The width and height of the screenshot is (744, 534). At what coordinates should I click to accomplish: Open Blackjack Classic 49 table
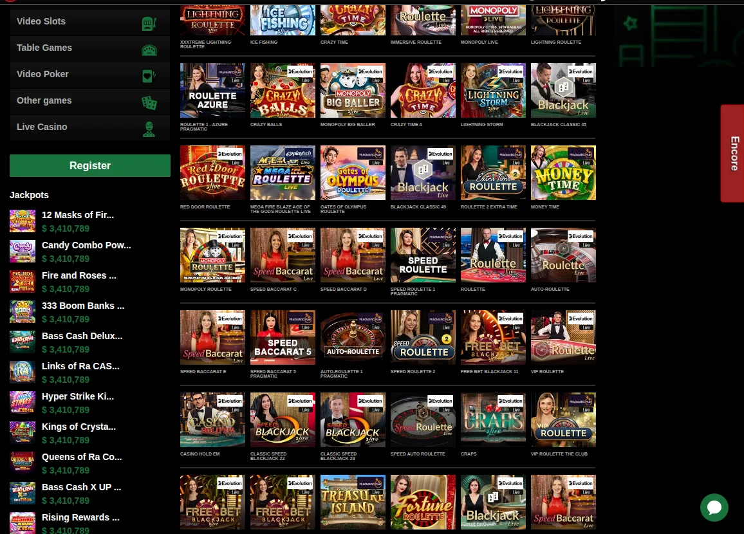[423, 172]
